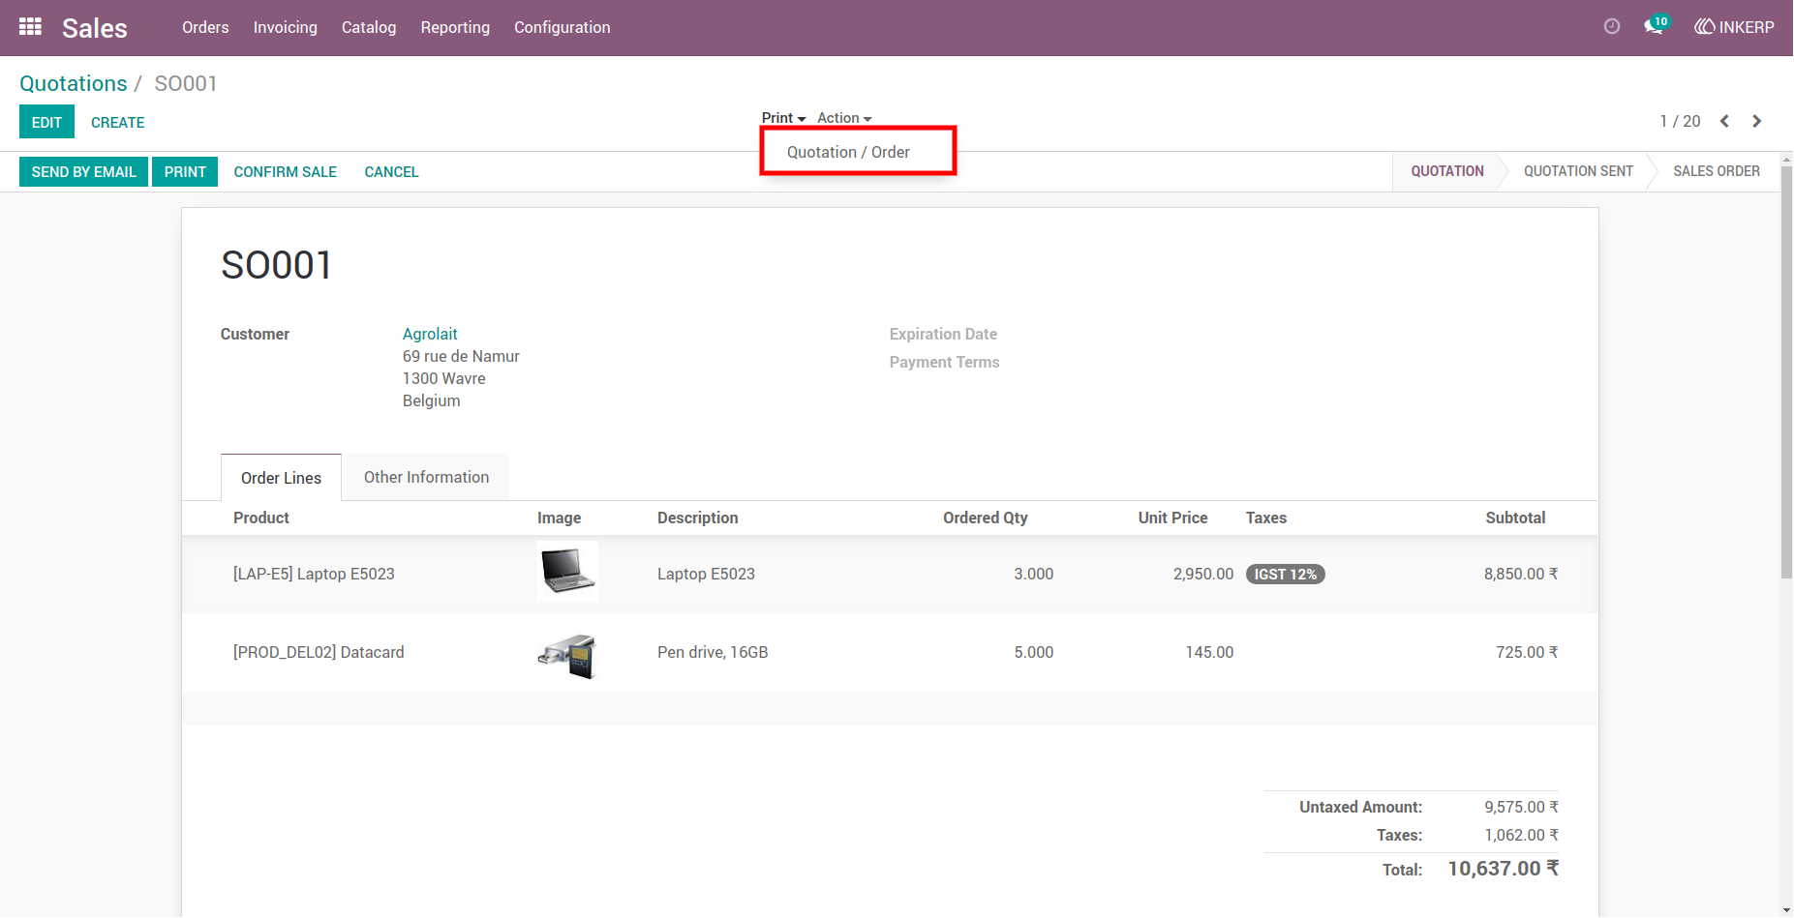Click the Datacard pen drive image
The height and width of the screenshot is (918, 1794).
click(567, 655)
